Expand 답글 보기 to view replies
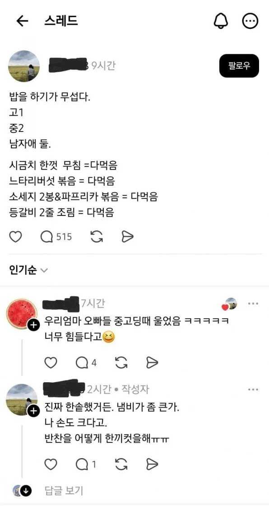 64,491
